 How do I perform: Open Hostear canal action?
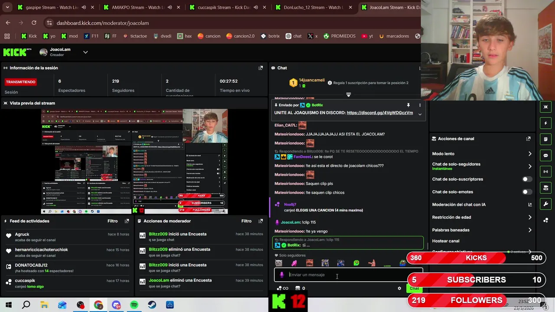[446, 241]
